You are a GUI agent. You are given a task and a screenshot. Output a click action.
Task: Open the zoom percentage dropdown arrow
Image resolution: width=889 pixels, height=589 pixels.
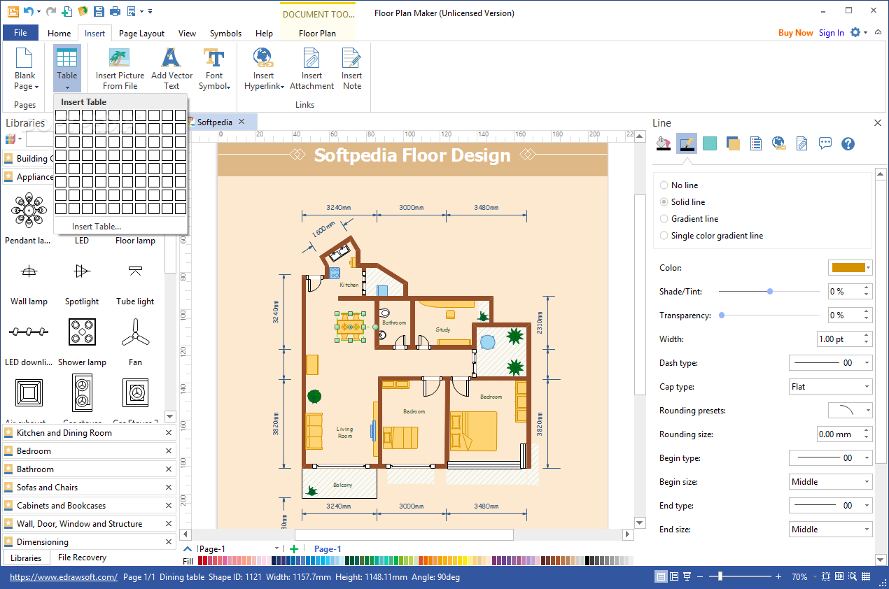pyautogui.click(x=814, y=577)
